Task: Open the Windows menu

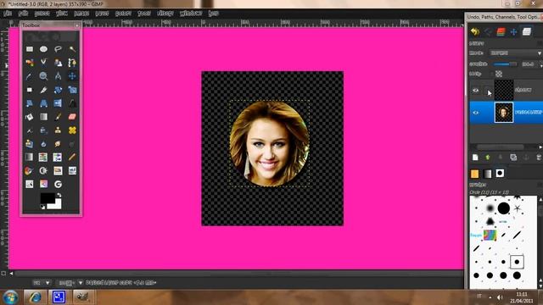Action: (191, 14)
